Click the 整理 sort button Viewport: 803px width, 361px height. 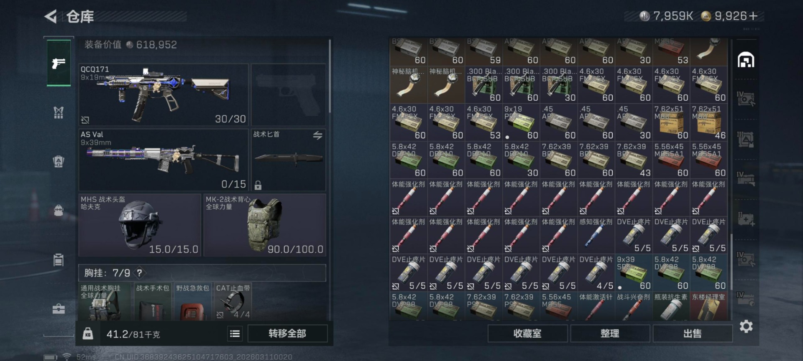pyautogui.click(x=610, y=333)
